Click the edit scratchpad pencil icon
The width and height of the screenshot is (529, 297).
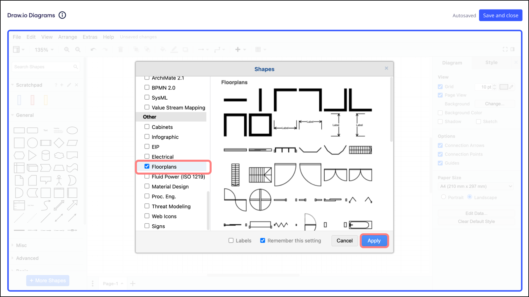pyautogui.click(x=69, y=85)
